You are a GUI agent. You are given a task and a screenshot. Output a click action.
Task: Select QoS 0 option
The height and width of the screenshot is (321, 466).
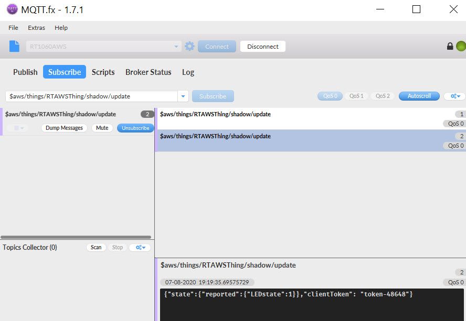click(x=330, y=96)
